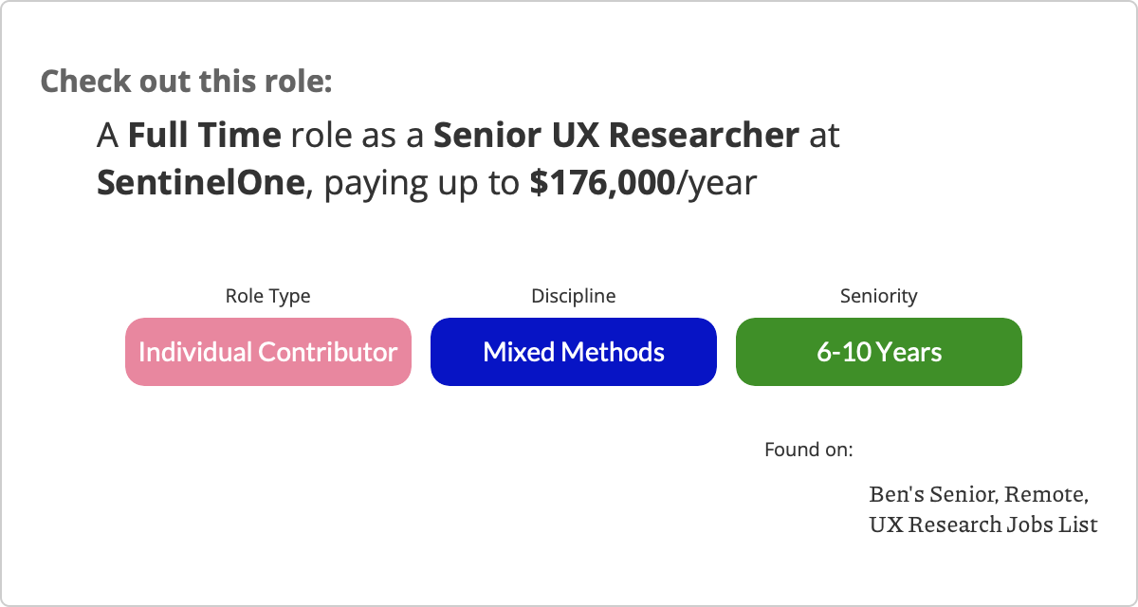Click the $176,000 salary figure

(x=602, y=182)
